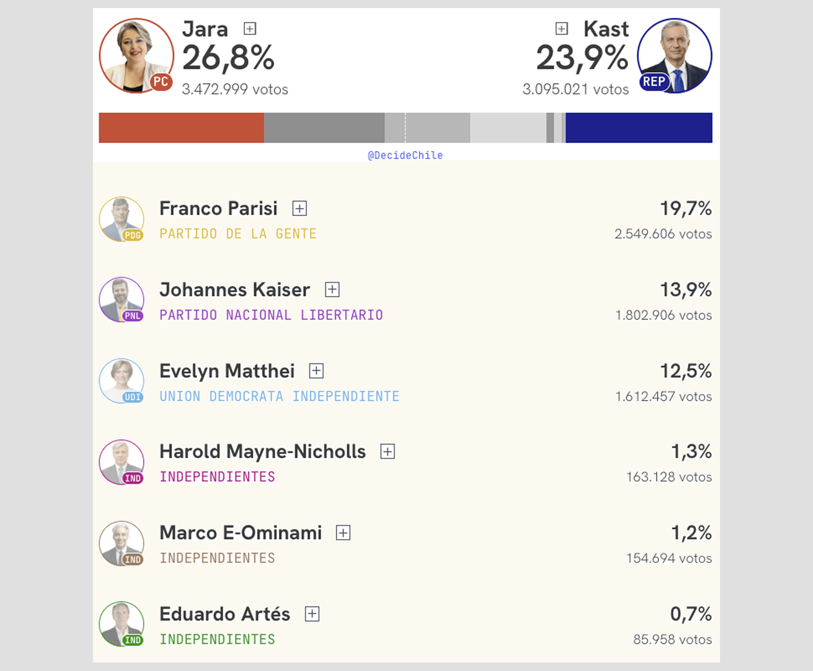Expand Evelyn Matthei's plus box

tap(316, 371)
